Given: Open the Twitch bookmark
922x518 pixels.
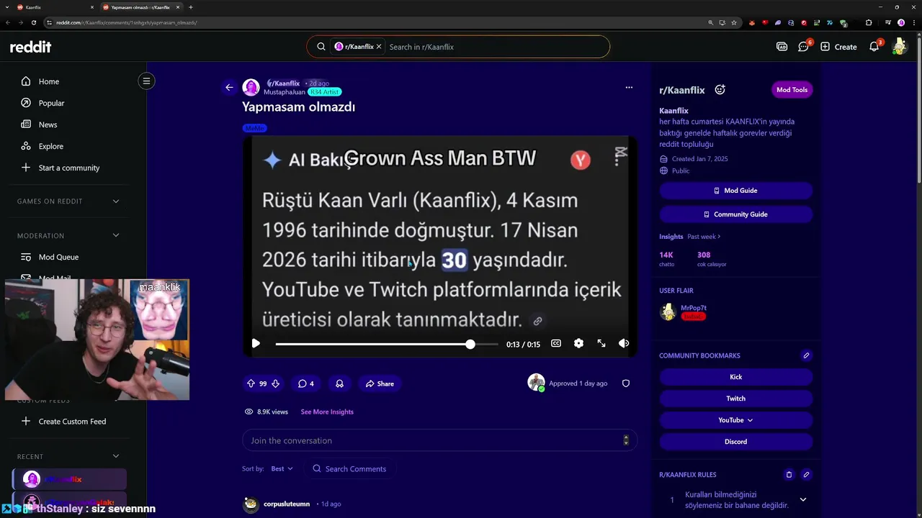Looking at the screenshot, I should (735, 399).
